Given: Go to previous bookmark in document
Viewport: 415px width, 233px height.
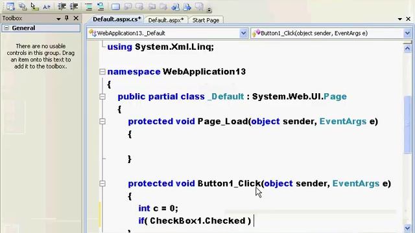Looking at the screenshot, I should [175, 6].
